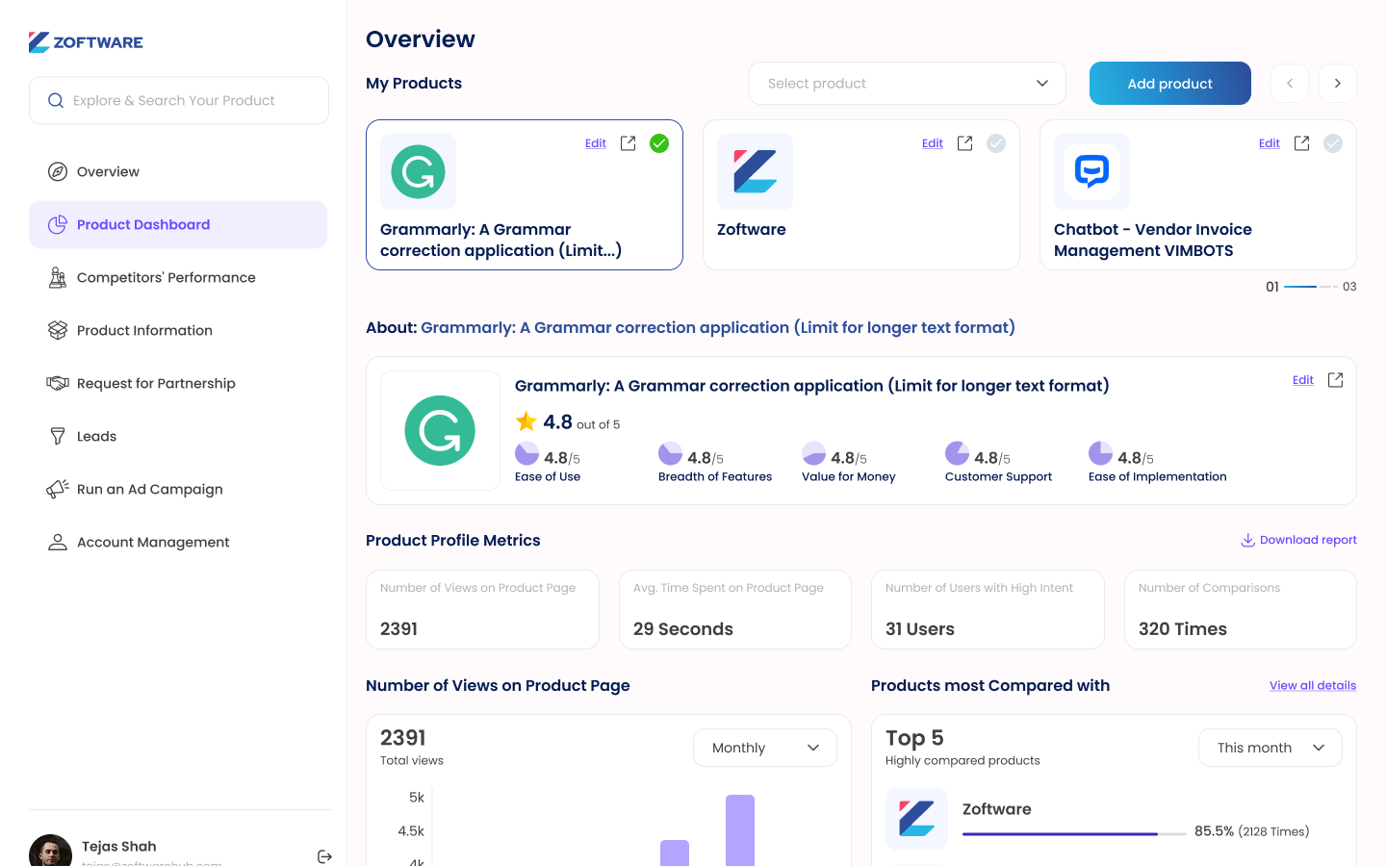The height and width of the screenshot is (866, 1386).
Task: Click the logout icon beside Tejas Shah
Action: click(x=324, y=856)
